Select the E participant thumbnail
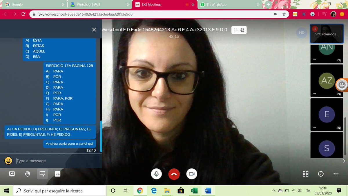 327,114
